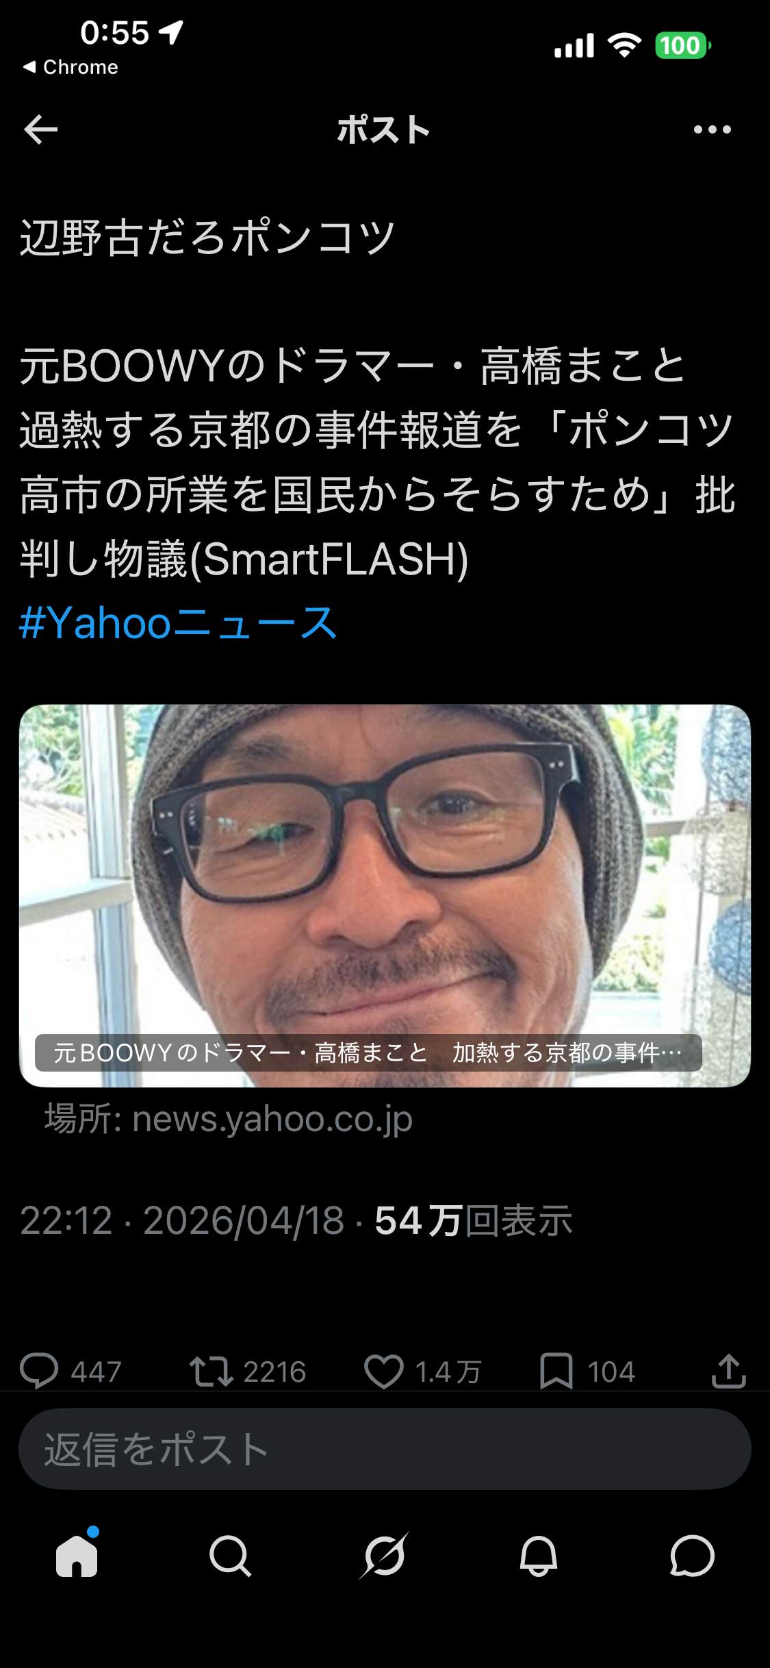Open the article preview photo card
This screenshot has width=770, height=1668.
coord(385,896)
